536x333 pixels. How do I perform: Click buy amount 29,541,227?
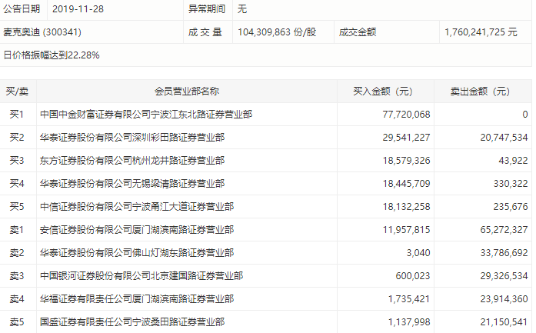406,138
